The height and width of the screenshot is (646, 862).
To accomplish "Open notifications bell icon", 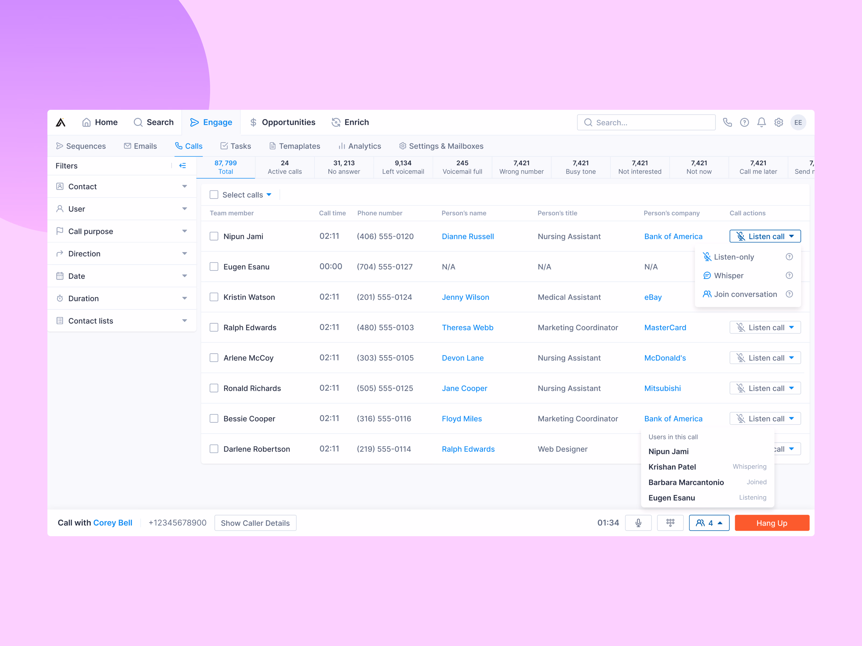I will (762, 122).
